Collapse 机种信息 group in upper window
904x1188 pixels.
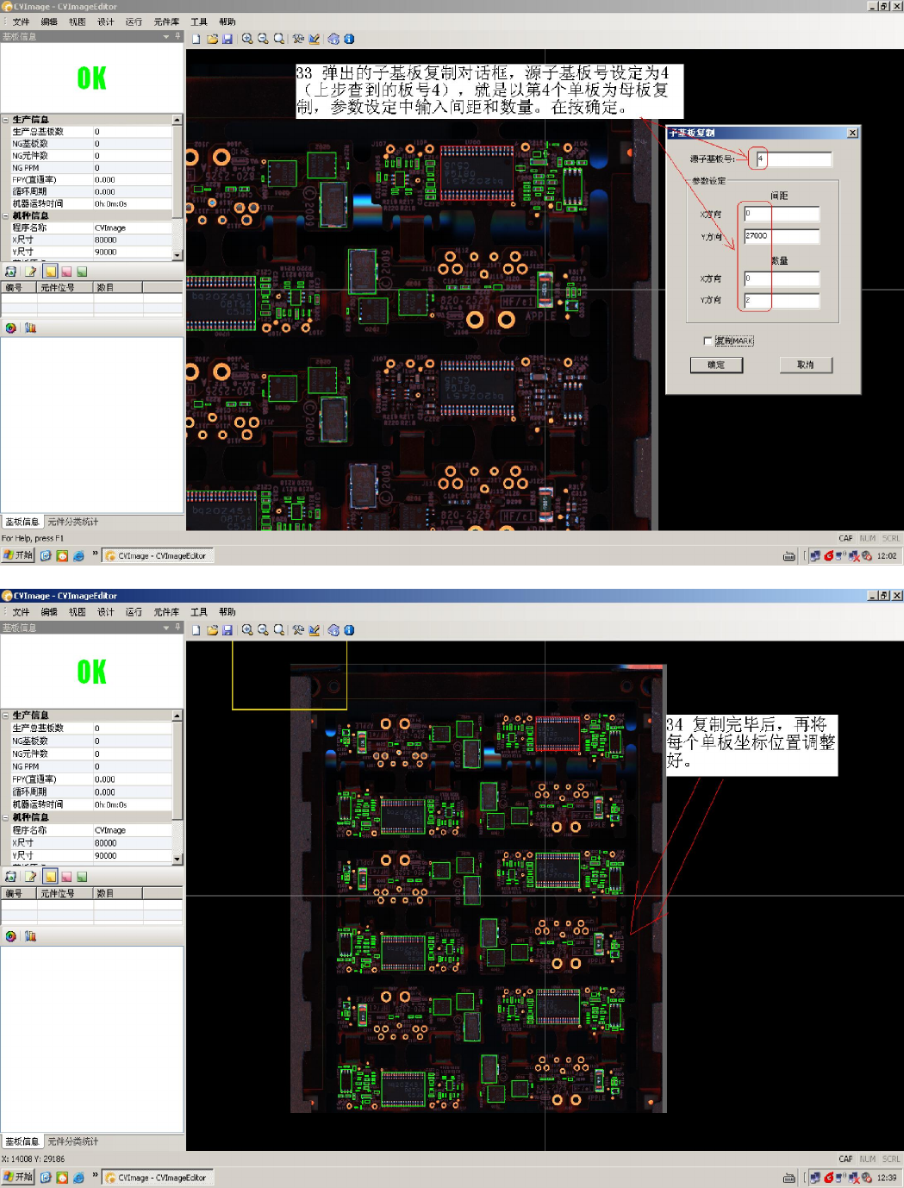tap(5, 216)
